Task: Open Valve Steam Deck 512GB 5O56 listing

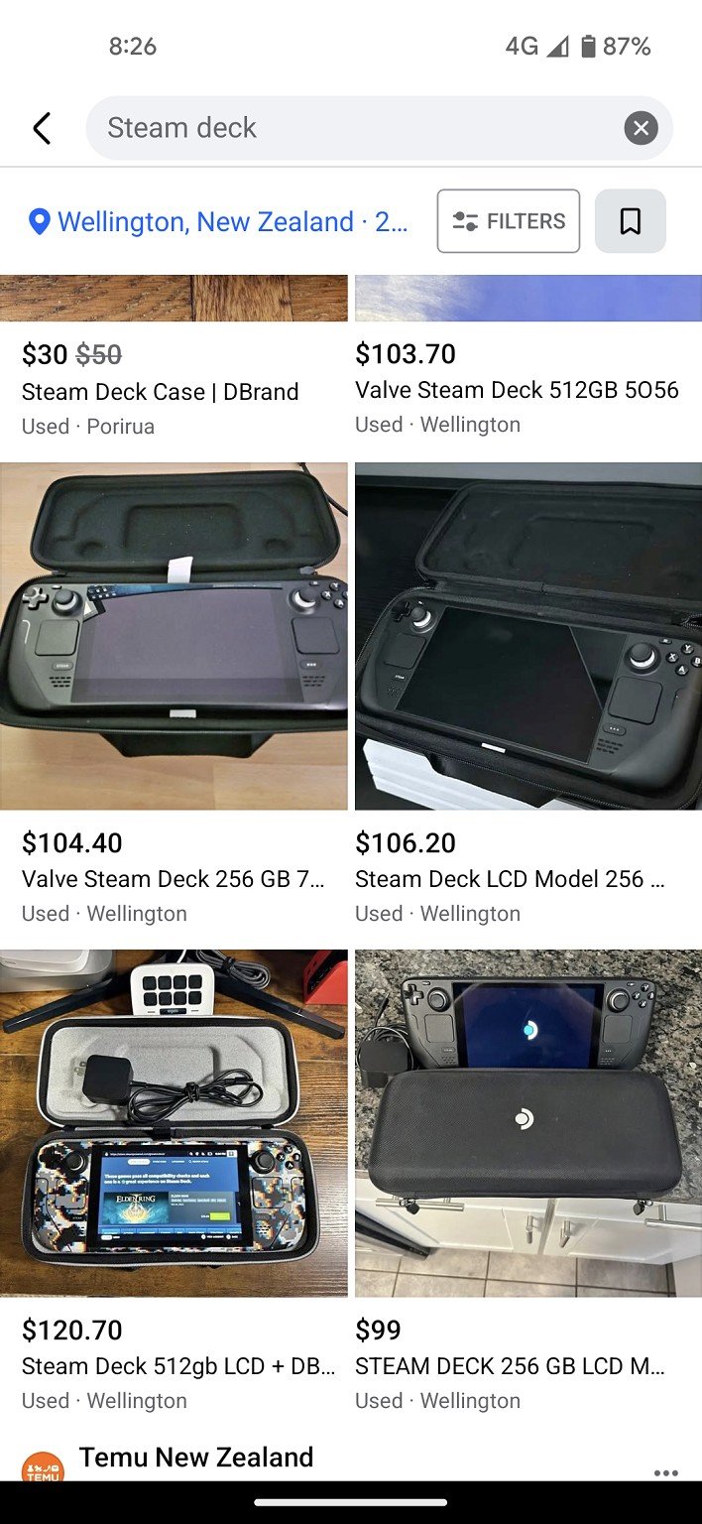Action: coord(517,390)
